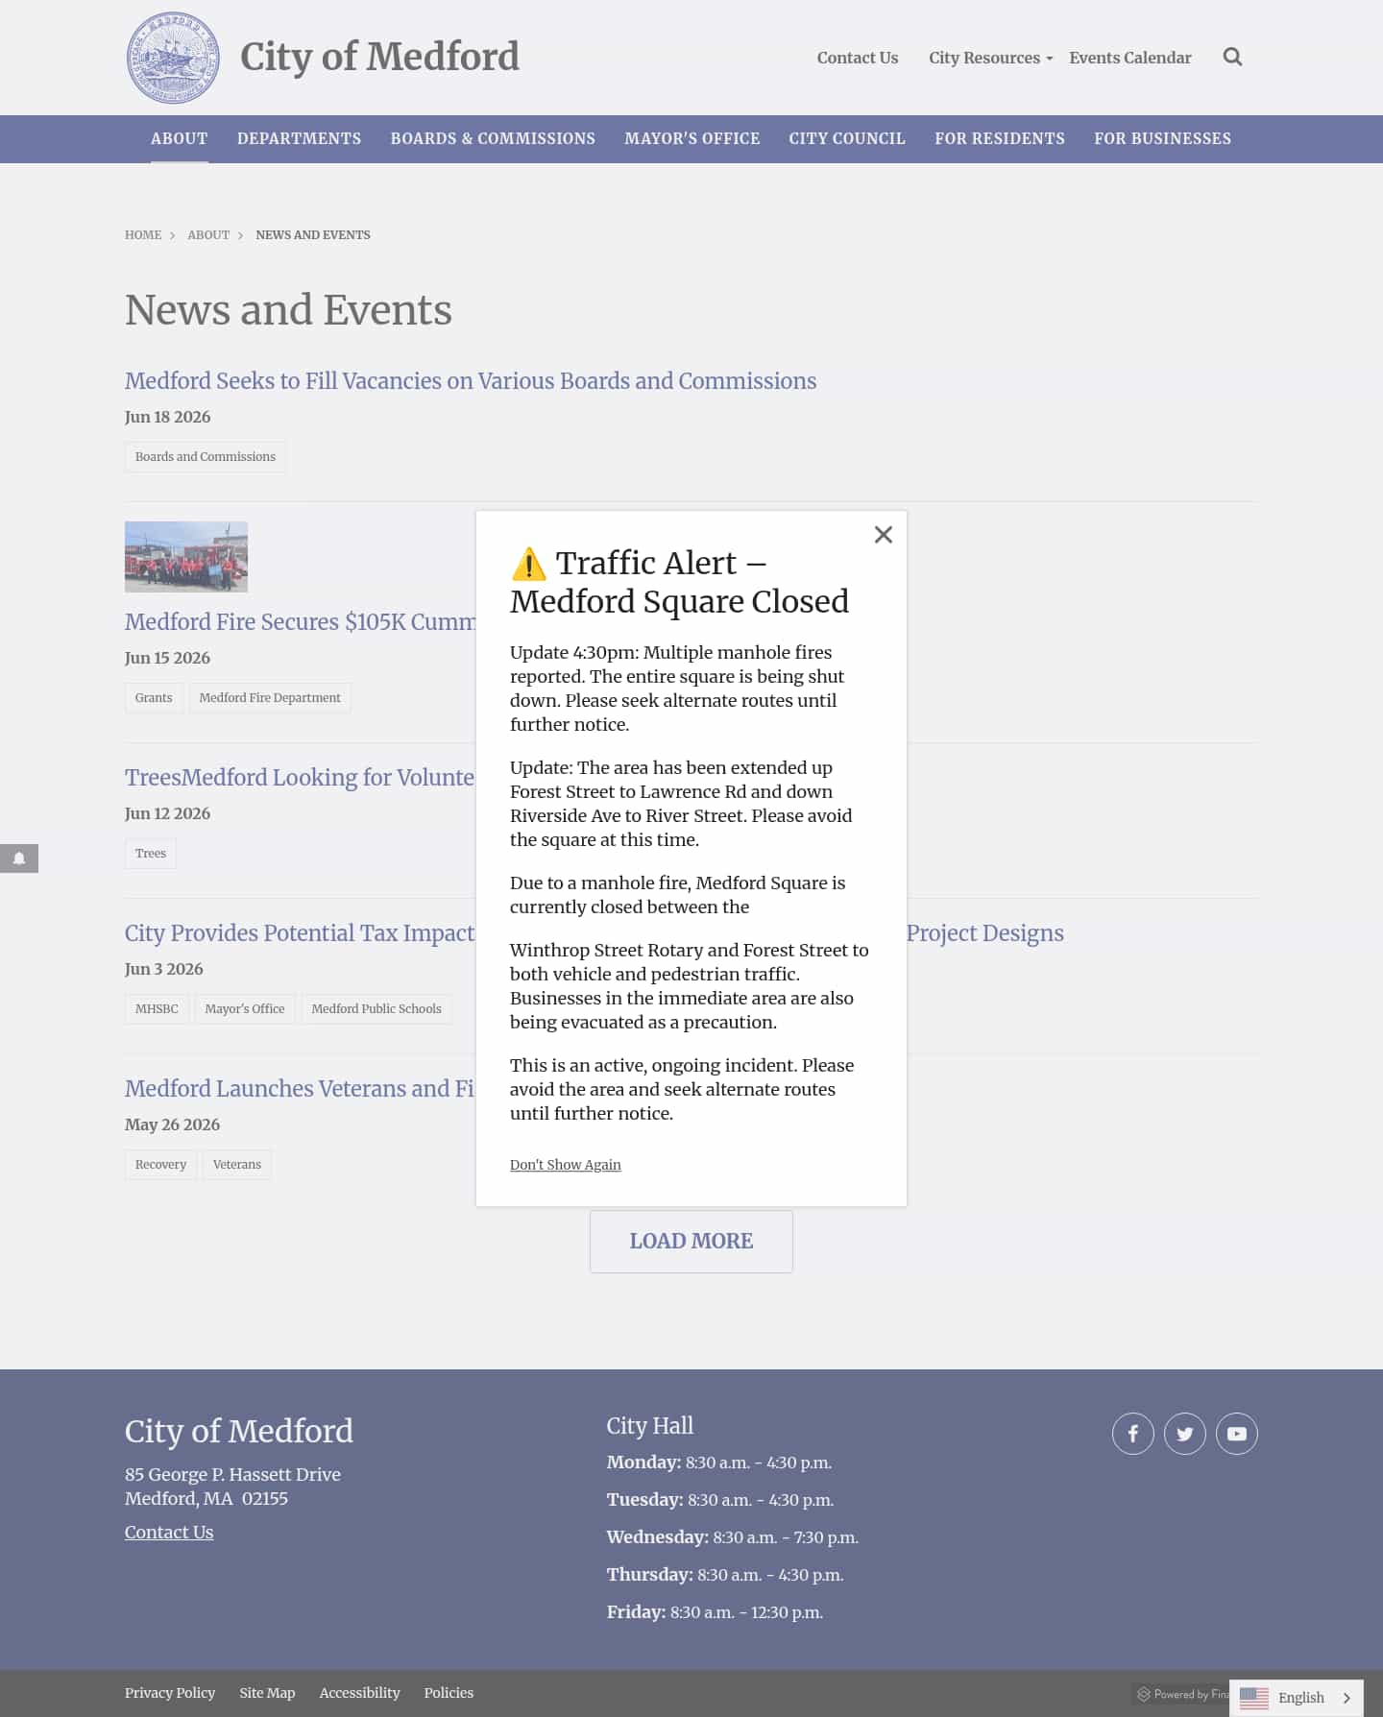Open the Accessibility footer link
The height and width of the screenshot is (1717, 1383).
[359, 1693]
